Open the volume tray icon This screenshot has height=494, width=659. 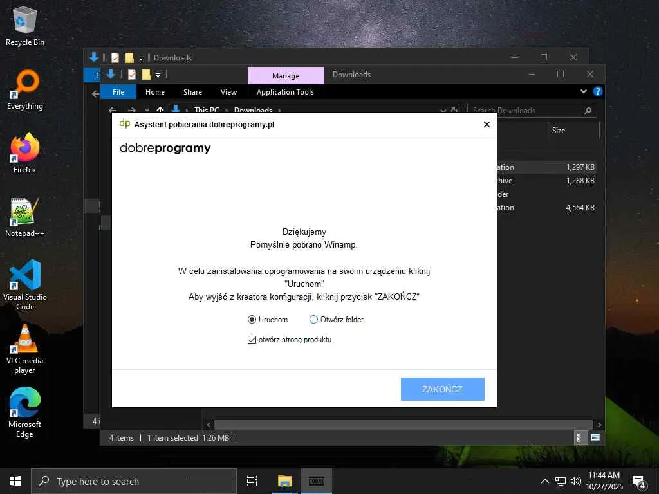[x=575, y=481]
